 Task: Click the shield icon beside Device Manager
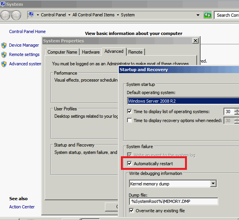(4, 45)
